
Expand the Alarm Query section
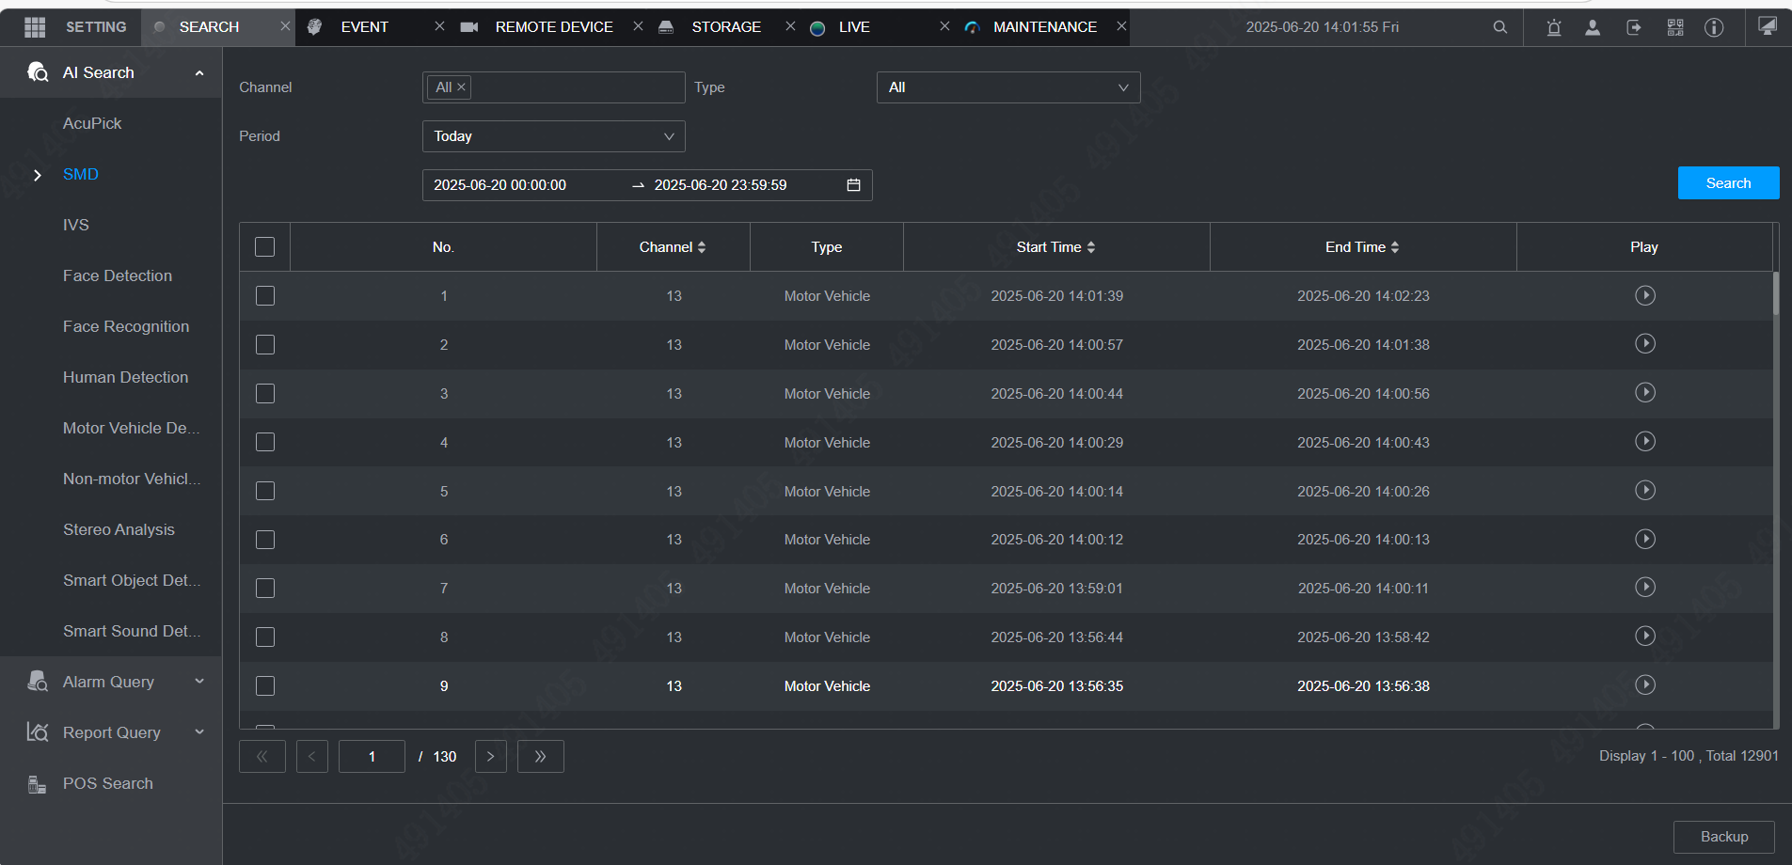coord(199,682)
